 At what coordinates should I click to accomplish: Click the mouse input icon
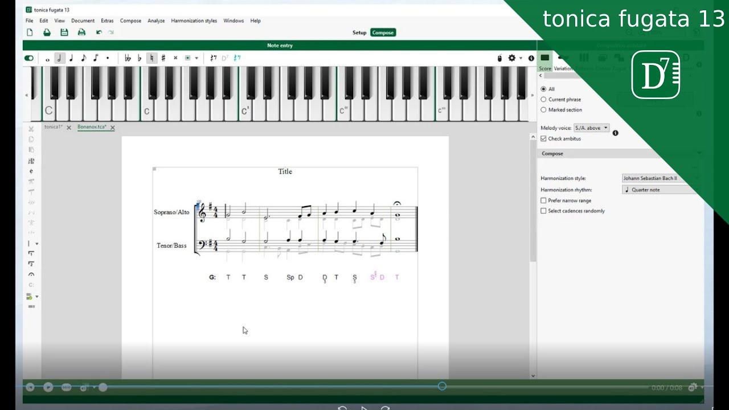(499, 58)
